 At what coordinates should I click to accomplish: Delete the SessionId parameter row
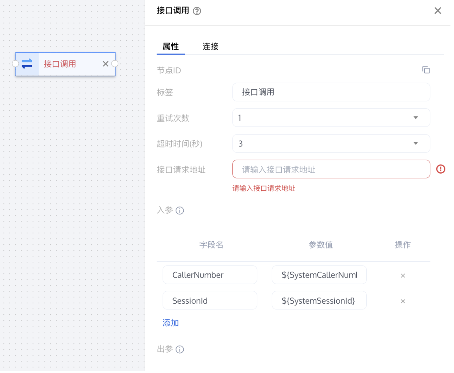(403, 301)
